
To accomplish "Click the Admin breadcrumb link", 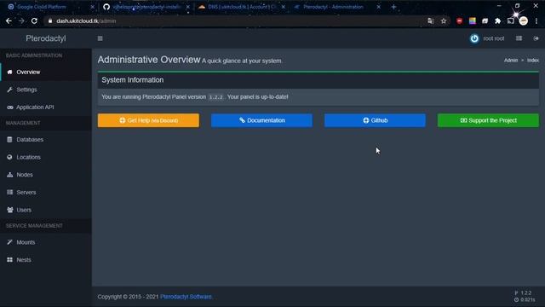I will [x=511, y=61].
